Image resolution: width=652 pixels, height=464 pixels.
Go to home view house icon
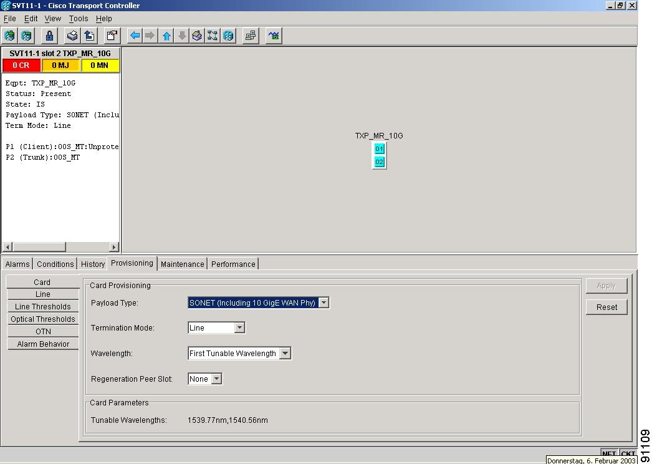click(x=197, y=36)
